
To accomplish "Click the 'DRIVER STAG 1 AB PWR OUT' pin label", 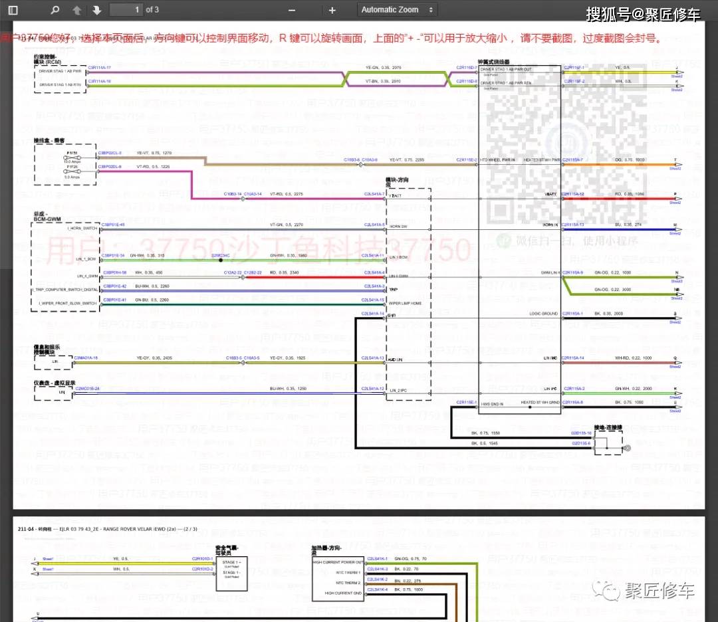I will (x=506, y=70).
